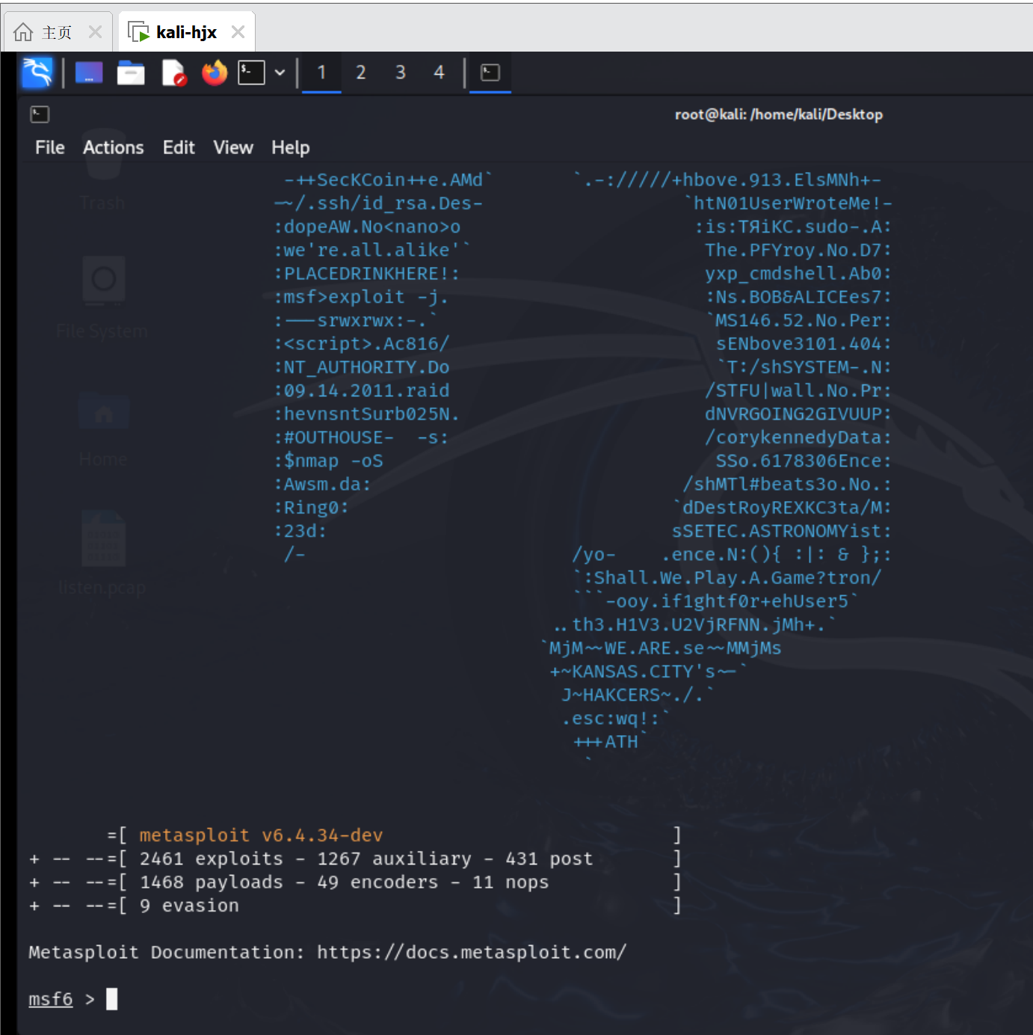Click the terminal window title icon
1033x1035 pixels.
(x=40, y=114)
